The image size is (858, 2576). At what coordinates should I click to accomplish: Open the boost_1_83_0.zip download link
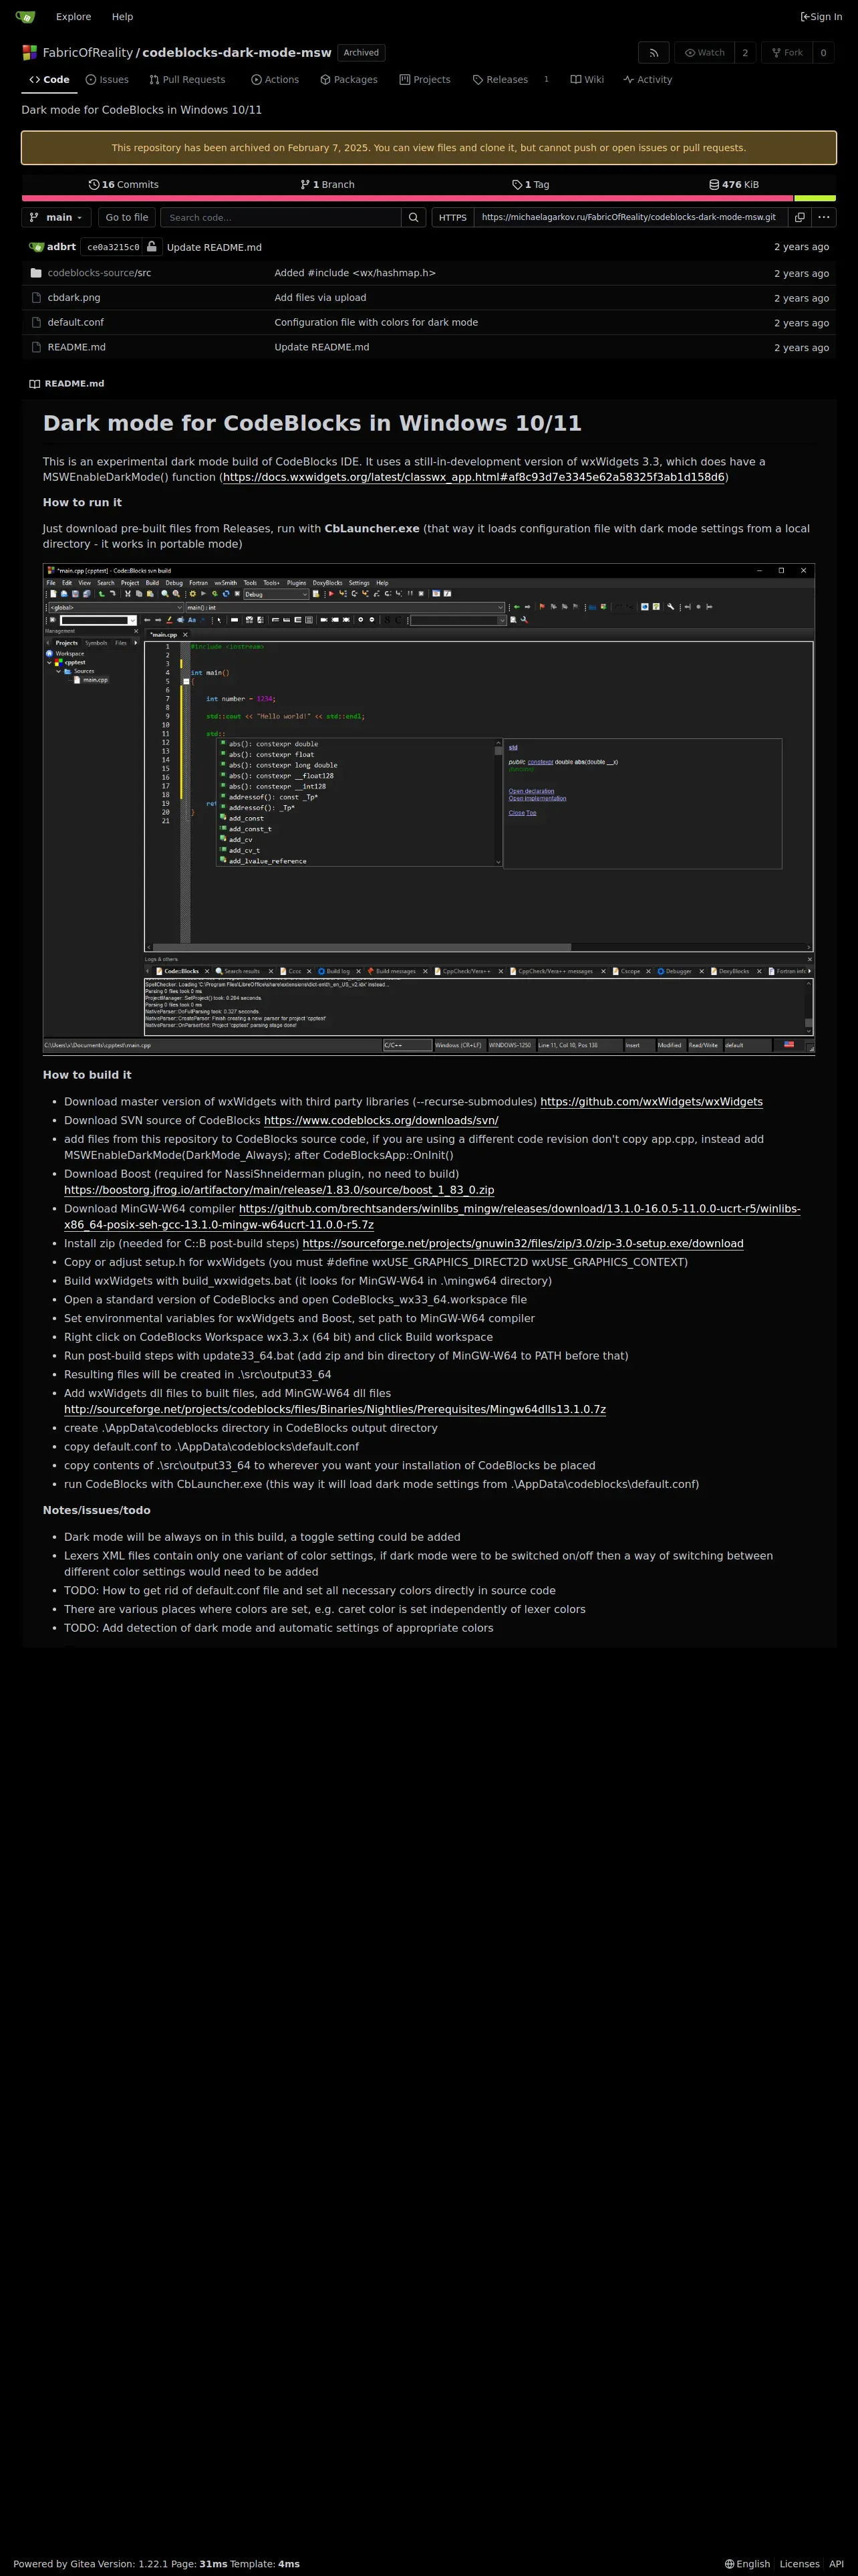(x=279, y=1190)
